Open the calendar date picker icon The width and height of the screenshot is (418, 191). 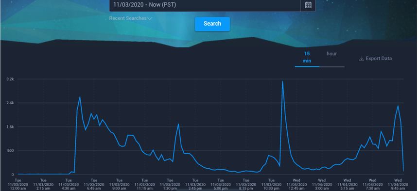(x=308, y=5)
